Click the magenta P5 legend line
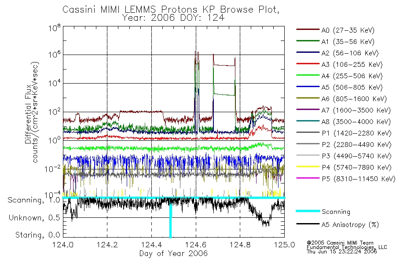 tap(308, 178)
